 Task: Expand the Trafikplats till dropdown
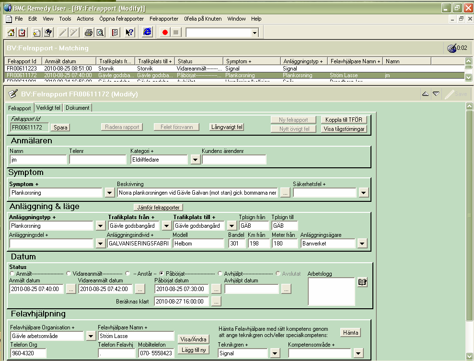coord(232,225)
